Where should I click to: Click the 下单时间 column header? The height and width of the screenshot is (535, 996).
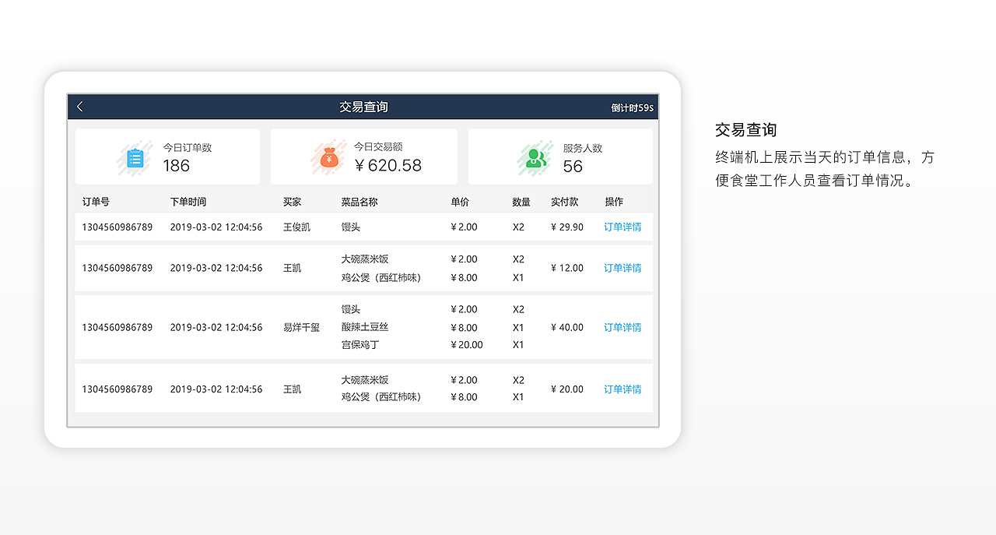point(188,202)
